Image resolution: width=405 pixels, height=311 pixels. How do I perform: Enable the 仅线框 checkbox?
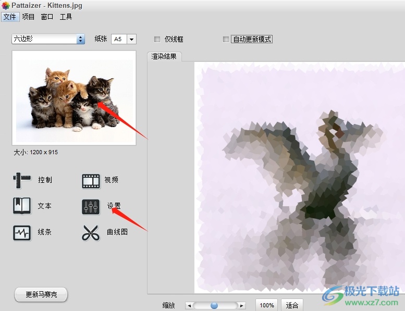click(x=157, y=39)
